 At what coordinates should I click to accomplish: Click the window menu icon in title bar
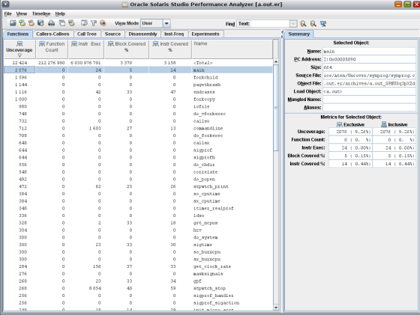(6, 4)
